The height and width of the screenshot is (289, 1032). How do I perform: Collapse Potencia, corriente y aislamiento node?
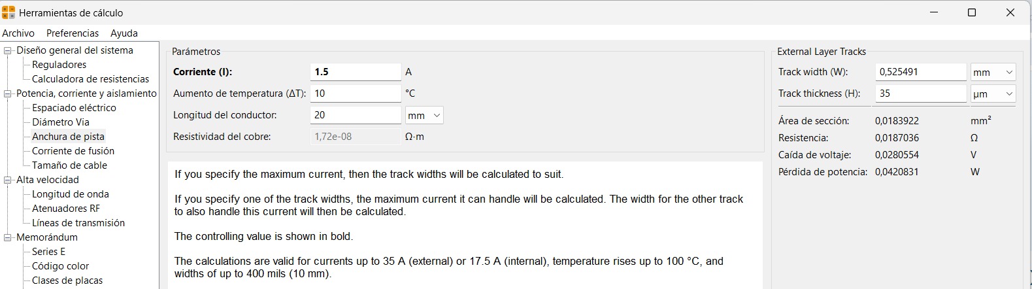coord(8,93)
